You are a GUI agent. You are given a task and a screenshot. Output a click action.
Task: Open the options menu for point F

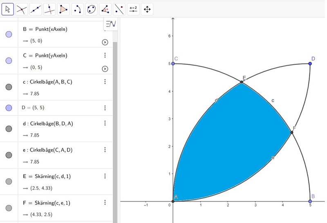coord(105,202)
